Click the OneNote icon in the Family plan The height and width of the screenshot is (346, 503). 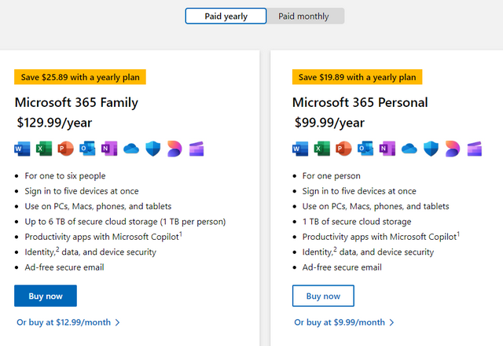click(109, 149)
